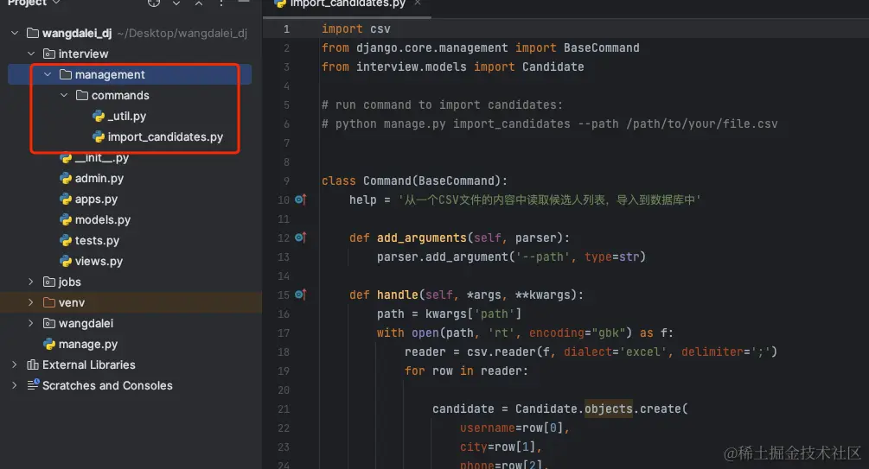Viewport: 869px width, 469px height.
Task: Click line number 17 in the gutter
Action: (284, 333)
